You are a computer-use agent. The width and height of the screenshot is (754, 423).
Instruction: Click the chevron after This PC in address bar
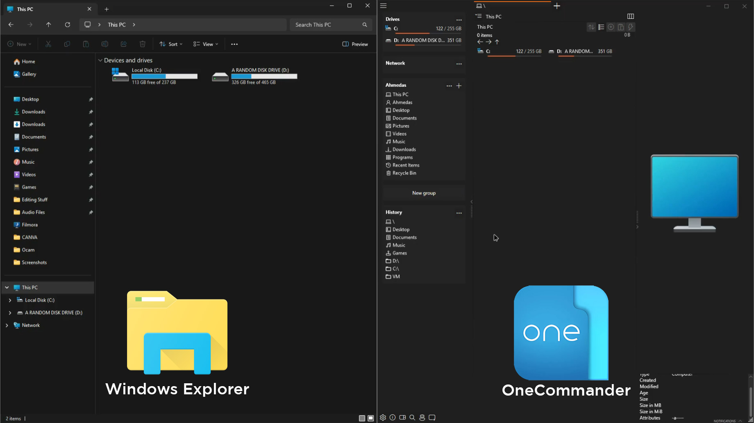(134, 25)
